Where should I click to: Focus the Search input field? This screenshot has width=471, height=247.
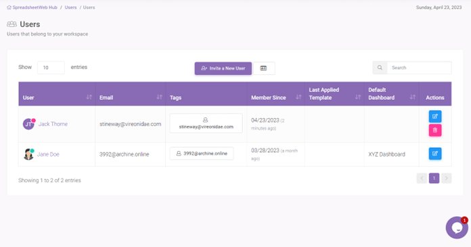click(x=419, y=67)
